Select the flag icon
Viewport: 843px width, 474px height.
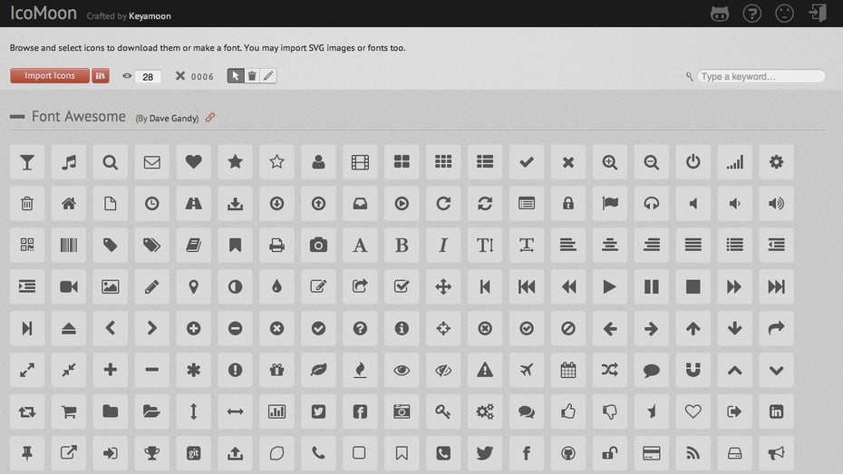point(610,203)
